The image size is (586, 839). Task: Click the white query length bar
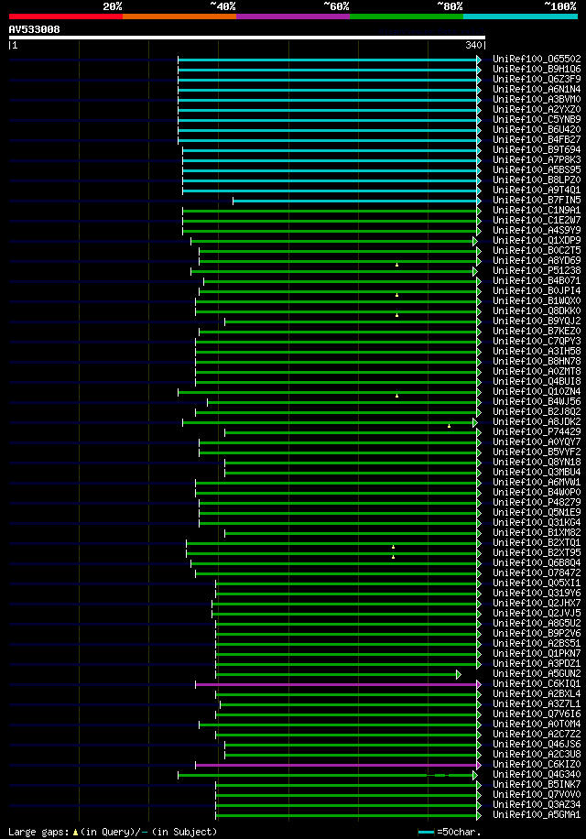pos(246,38)
